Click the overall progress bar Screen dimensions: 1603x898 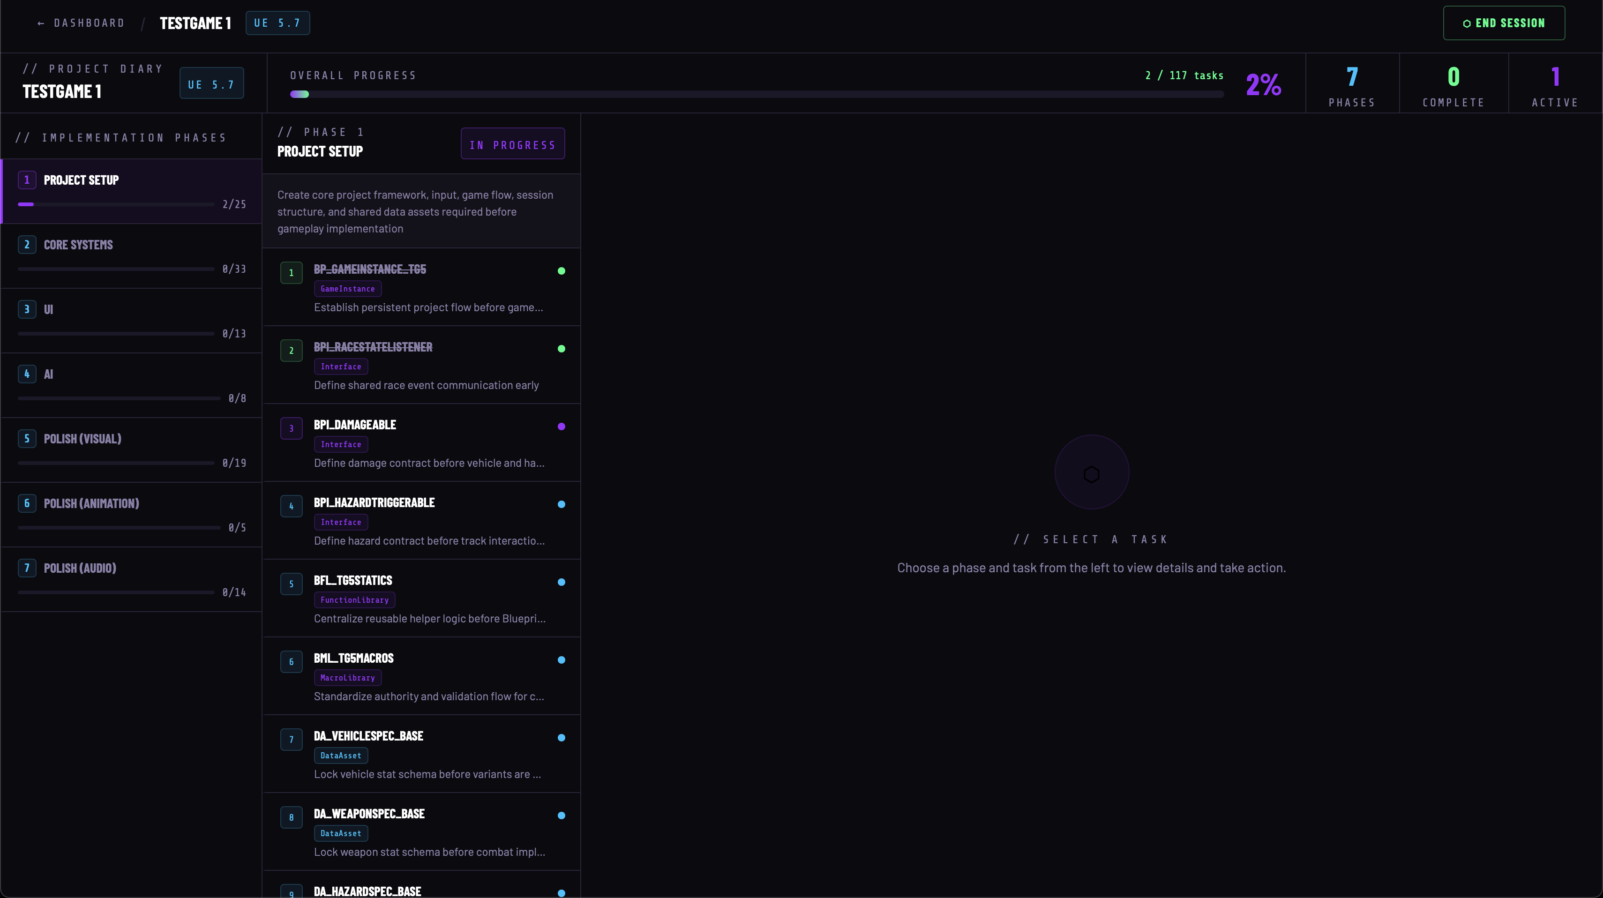pos(747,94)
